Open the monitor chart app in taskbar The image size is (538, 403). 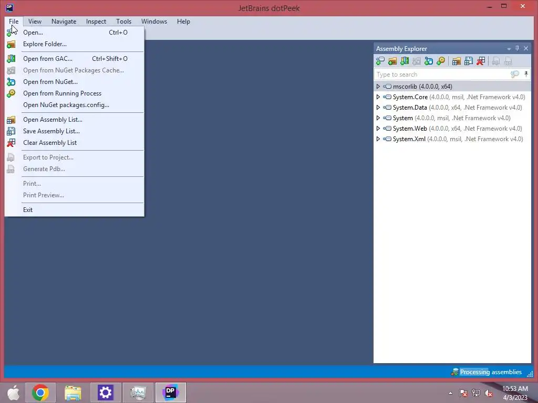[138, 393]
